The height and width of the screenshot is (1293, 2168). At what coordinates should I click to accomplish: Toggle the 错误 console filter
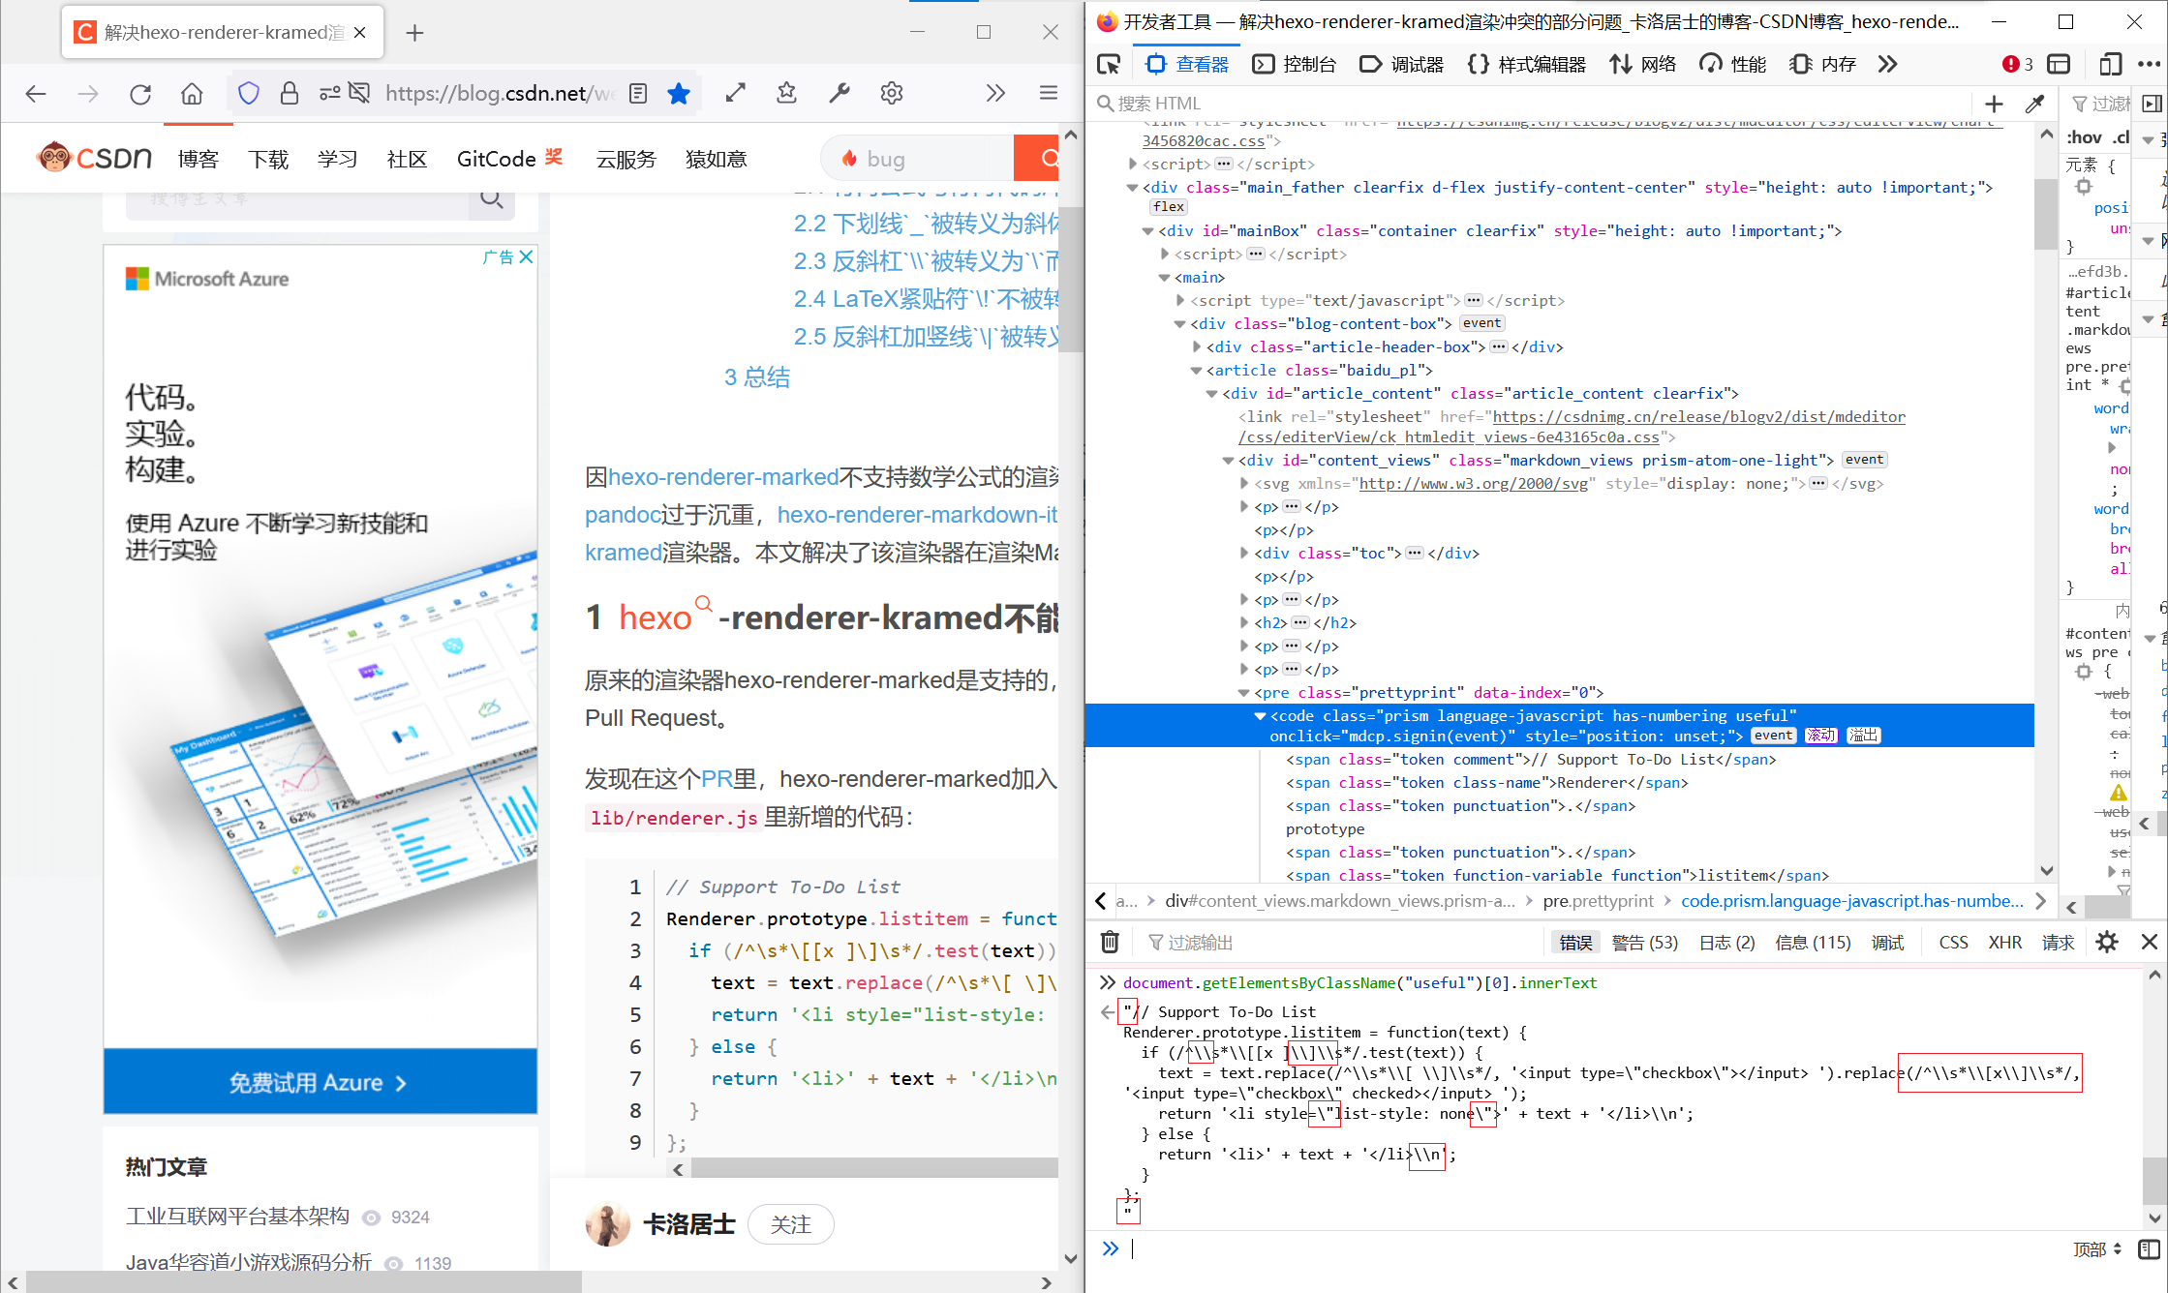(x=1574, y=943)
